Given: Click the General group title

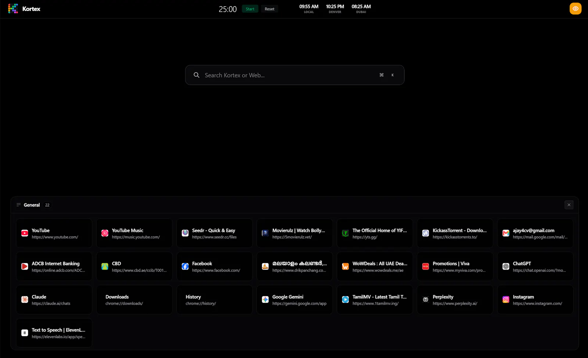Looking at the screenshot, I should (32, 205).
